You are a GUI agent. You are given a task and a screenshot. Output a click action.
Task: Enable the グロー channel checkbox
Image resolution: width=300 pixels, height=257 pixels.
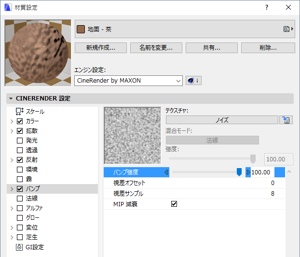[x=20, y=218]
